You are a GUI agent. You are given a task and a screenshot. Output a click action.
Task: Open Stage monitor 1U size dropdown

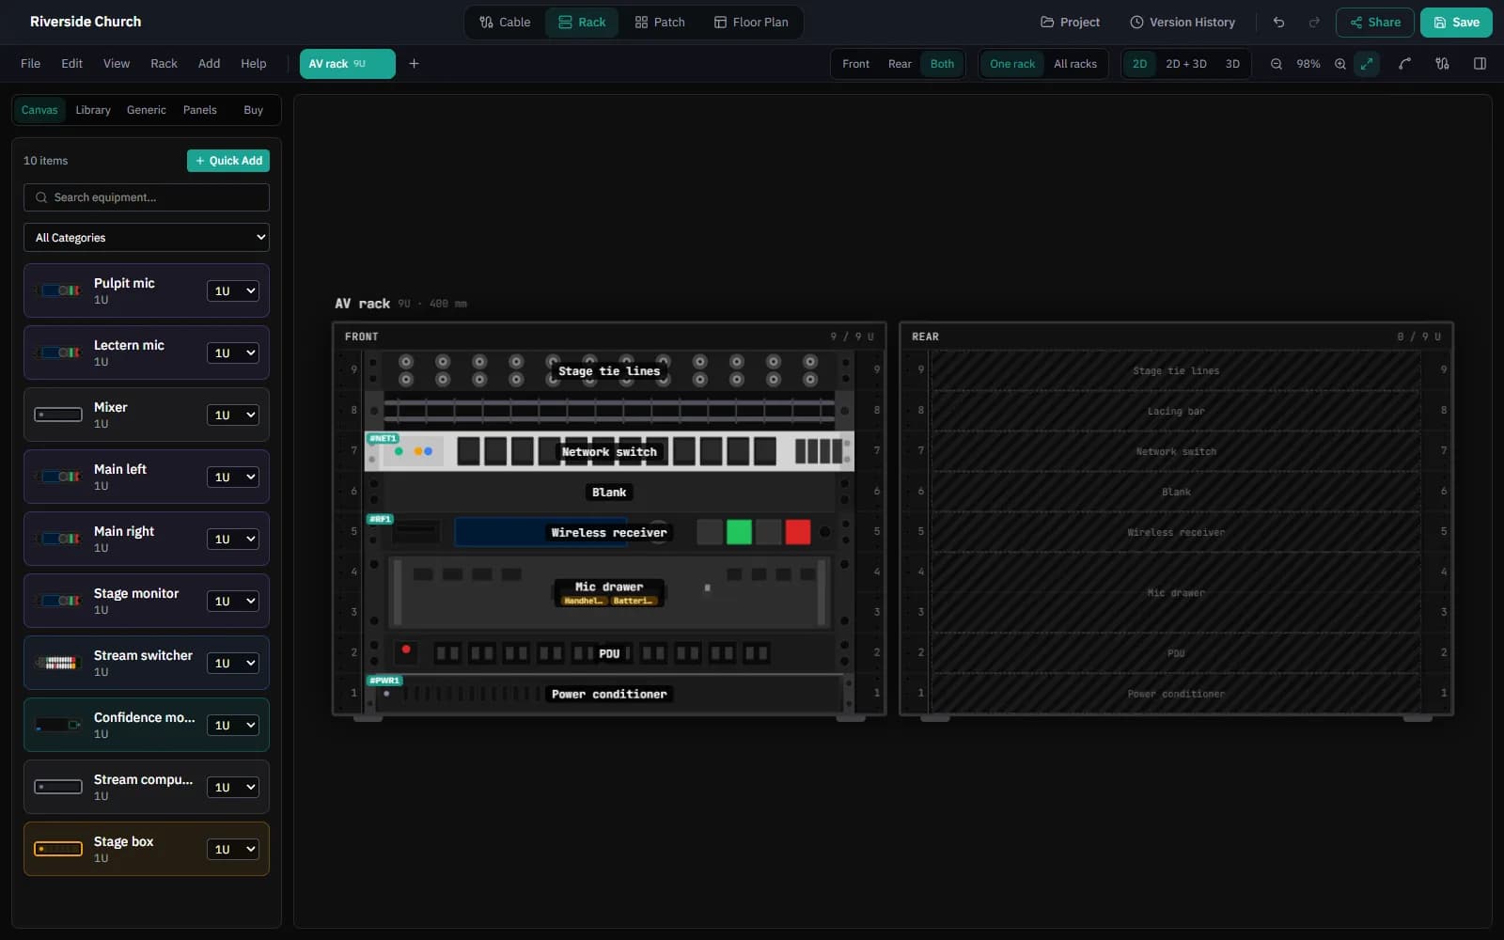point(233,602)
